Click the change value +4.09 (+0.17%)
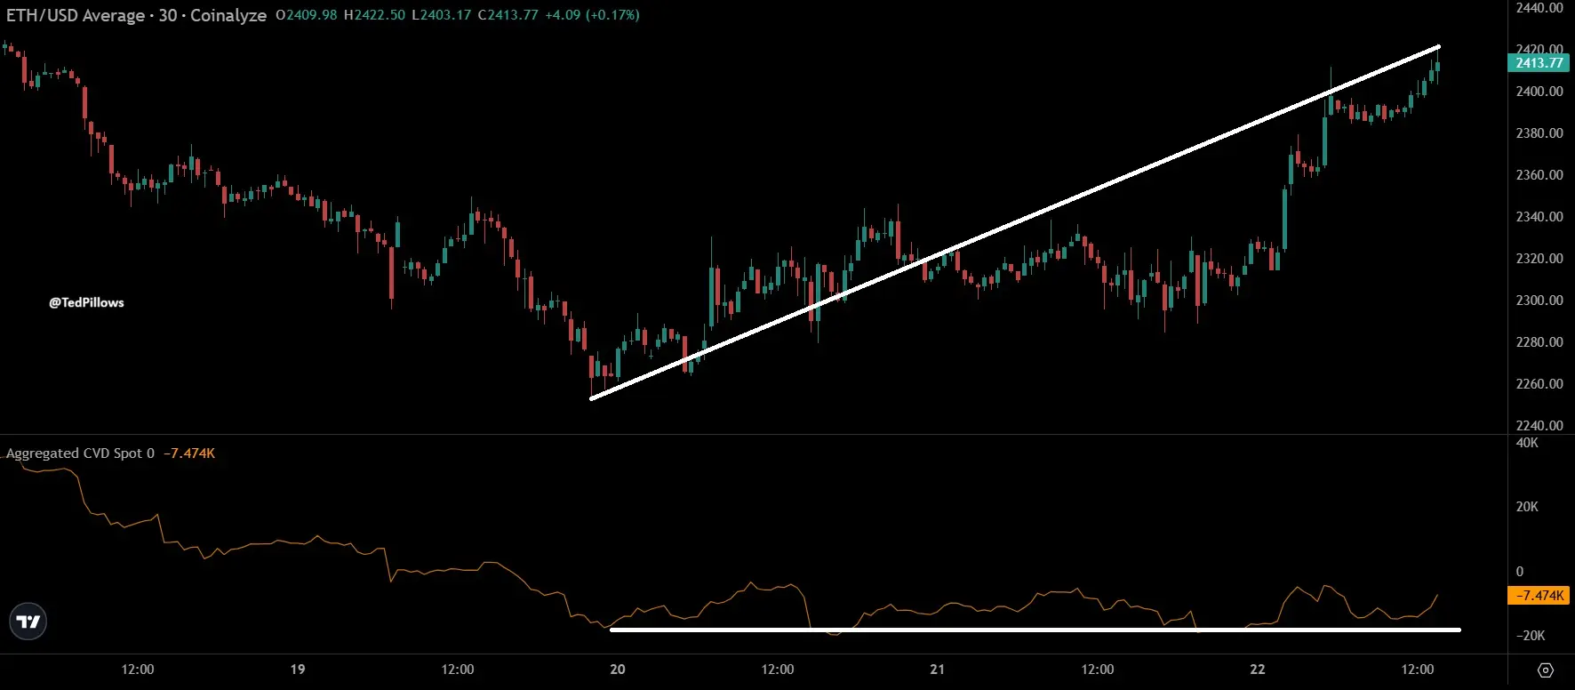The image size is (1575, 690). (592, 15)
